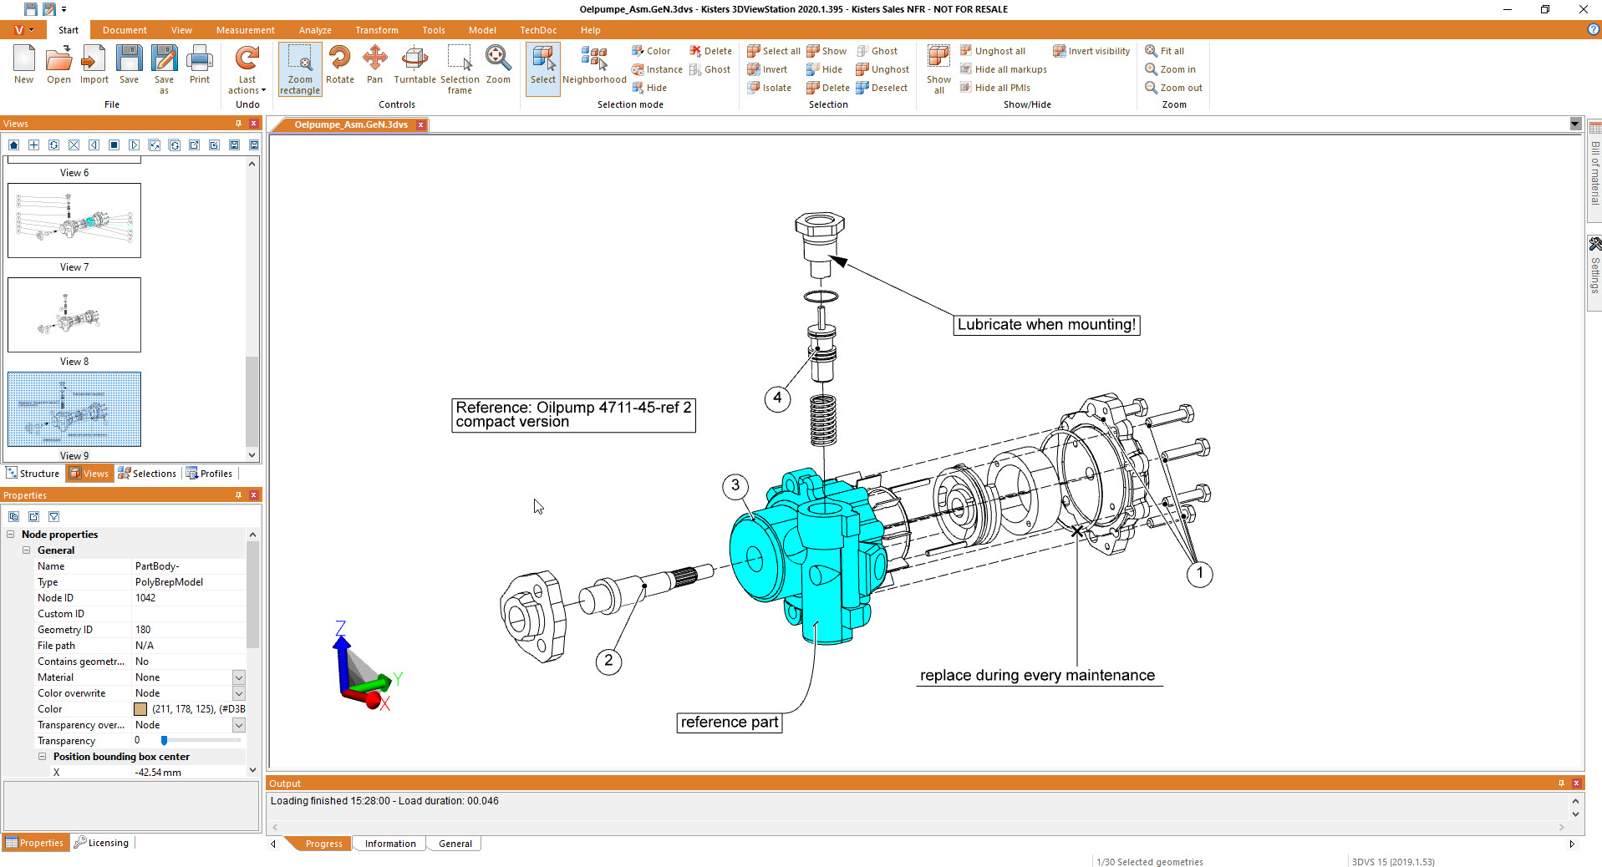Click Zoom in

[x=1170, y=69]
